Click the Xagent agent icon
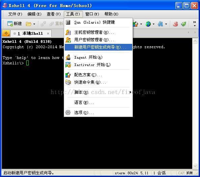This screenshot has height=177, width=200. (68, 57)
